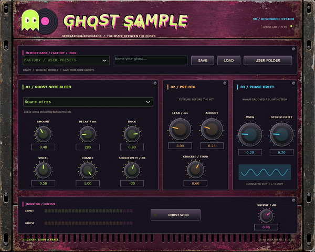This screenshot has width=315, height=252.
Task: Click the CORRELATED WOW + L / R DRIFT caption
Action: tap(265, 184)
